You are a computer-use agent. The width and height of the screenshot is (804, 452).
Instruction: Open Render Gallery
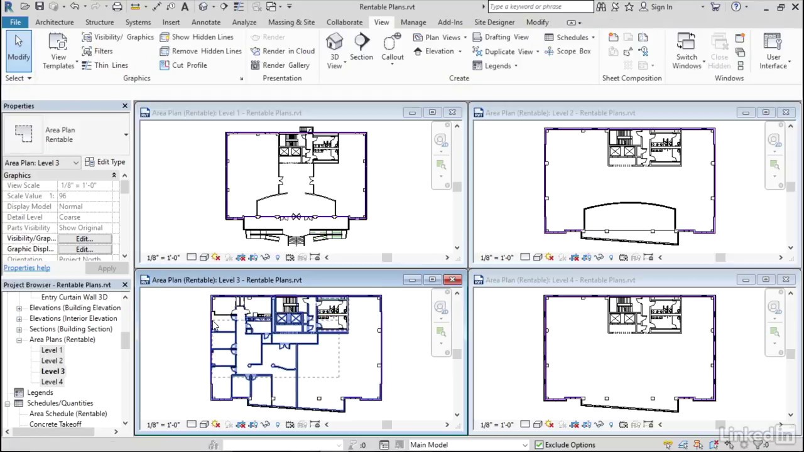click(x=280, y=65)
